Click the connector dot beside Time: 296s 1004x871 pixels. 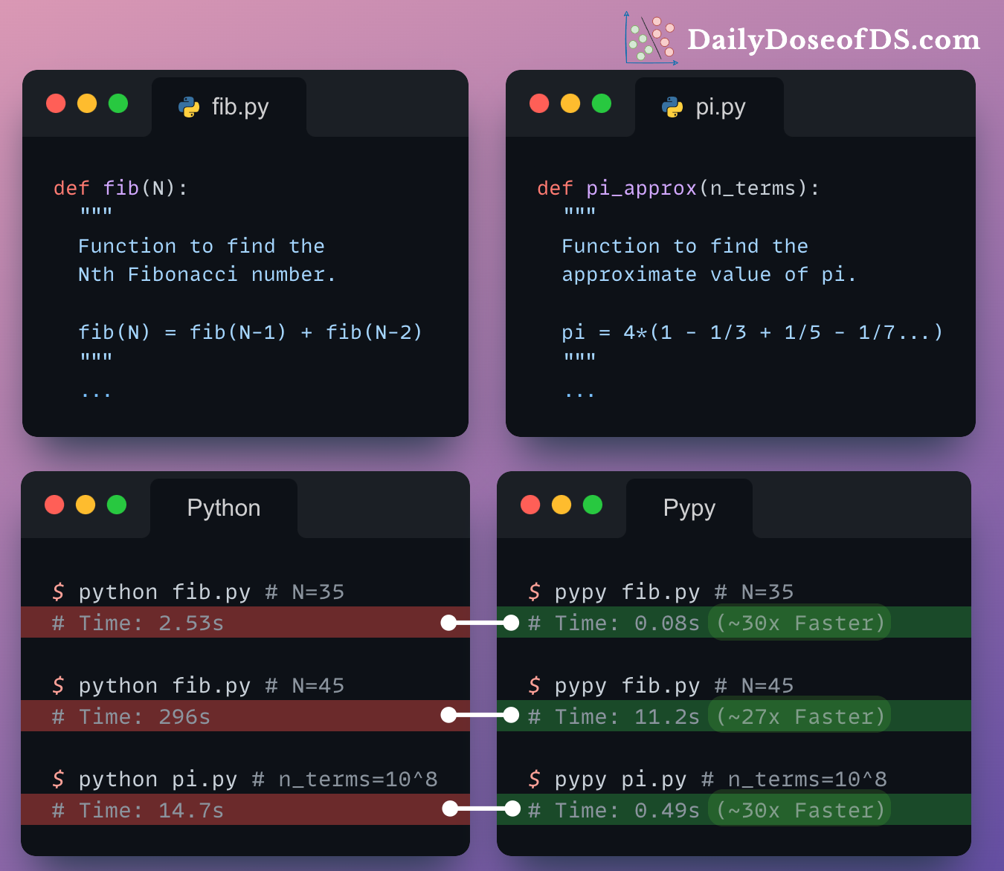(x=448, y=715)
